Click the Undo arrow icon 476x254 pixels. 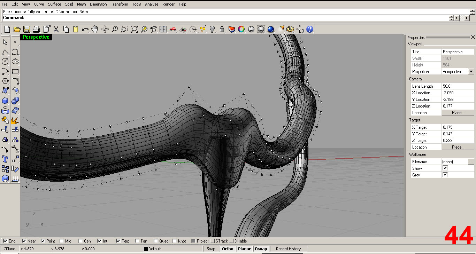pyautogui.click(x=85, y=29)
